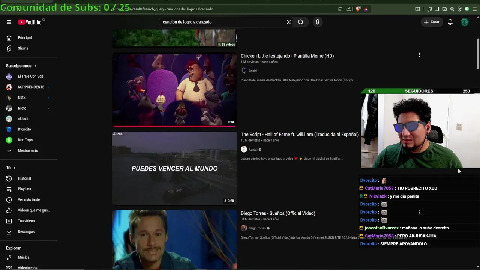Open the YouTube account avatar menu
Screen dimensions: 480x270
465,22
